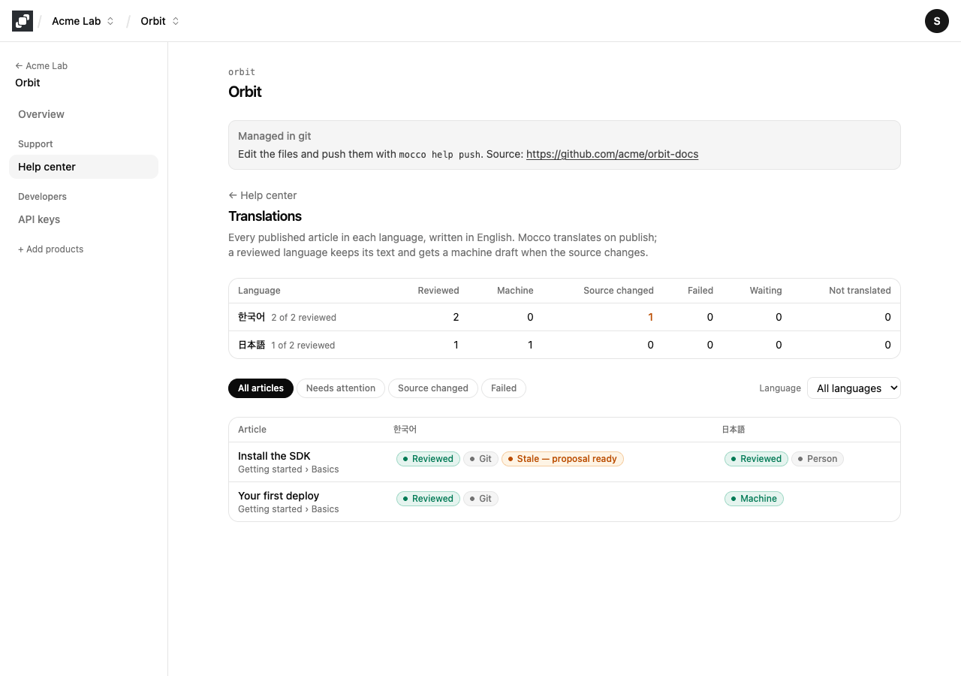
Task: Open the github.com/acme/orbit-docs link
Action: tap(612, 154)
